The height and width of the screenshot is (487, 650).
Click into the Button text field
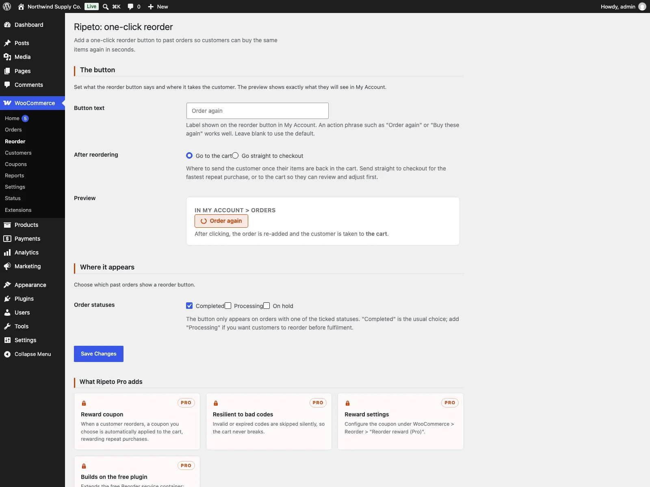point(258,111)
